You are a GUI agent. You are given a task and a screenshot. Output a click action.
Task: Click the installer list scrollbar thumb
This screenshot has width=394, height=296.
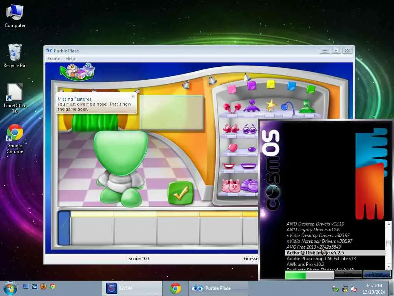pos(389,243)
